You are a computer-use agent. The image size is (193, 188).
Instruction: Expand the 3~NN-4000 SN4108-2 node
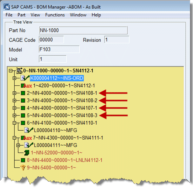(14, 100)
